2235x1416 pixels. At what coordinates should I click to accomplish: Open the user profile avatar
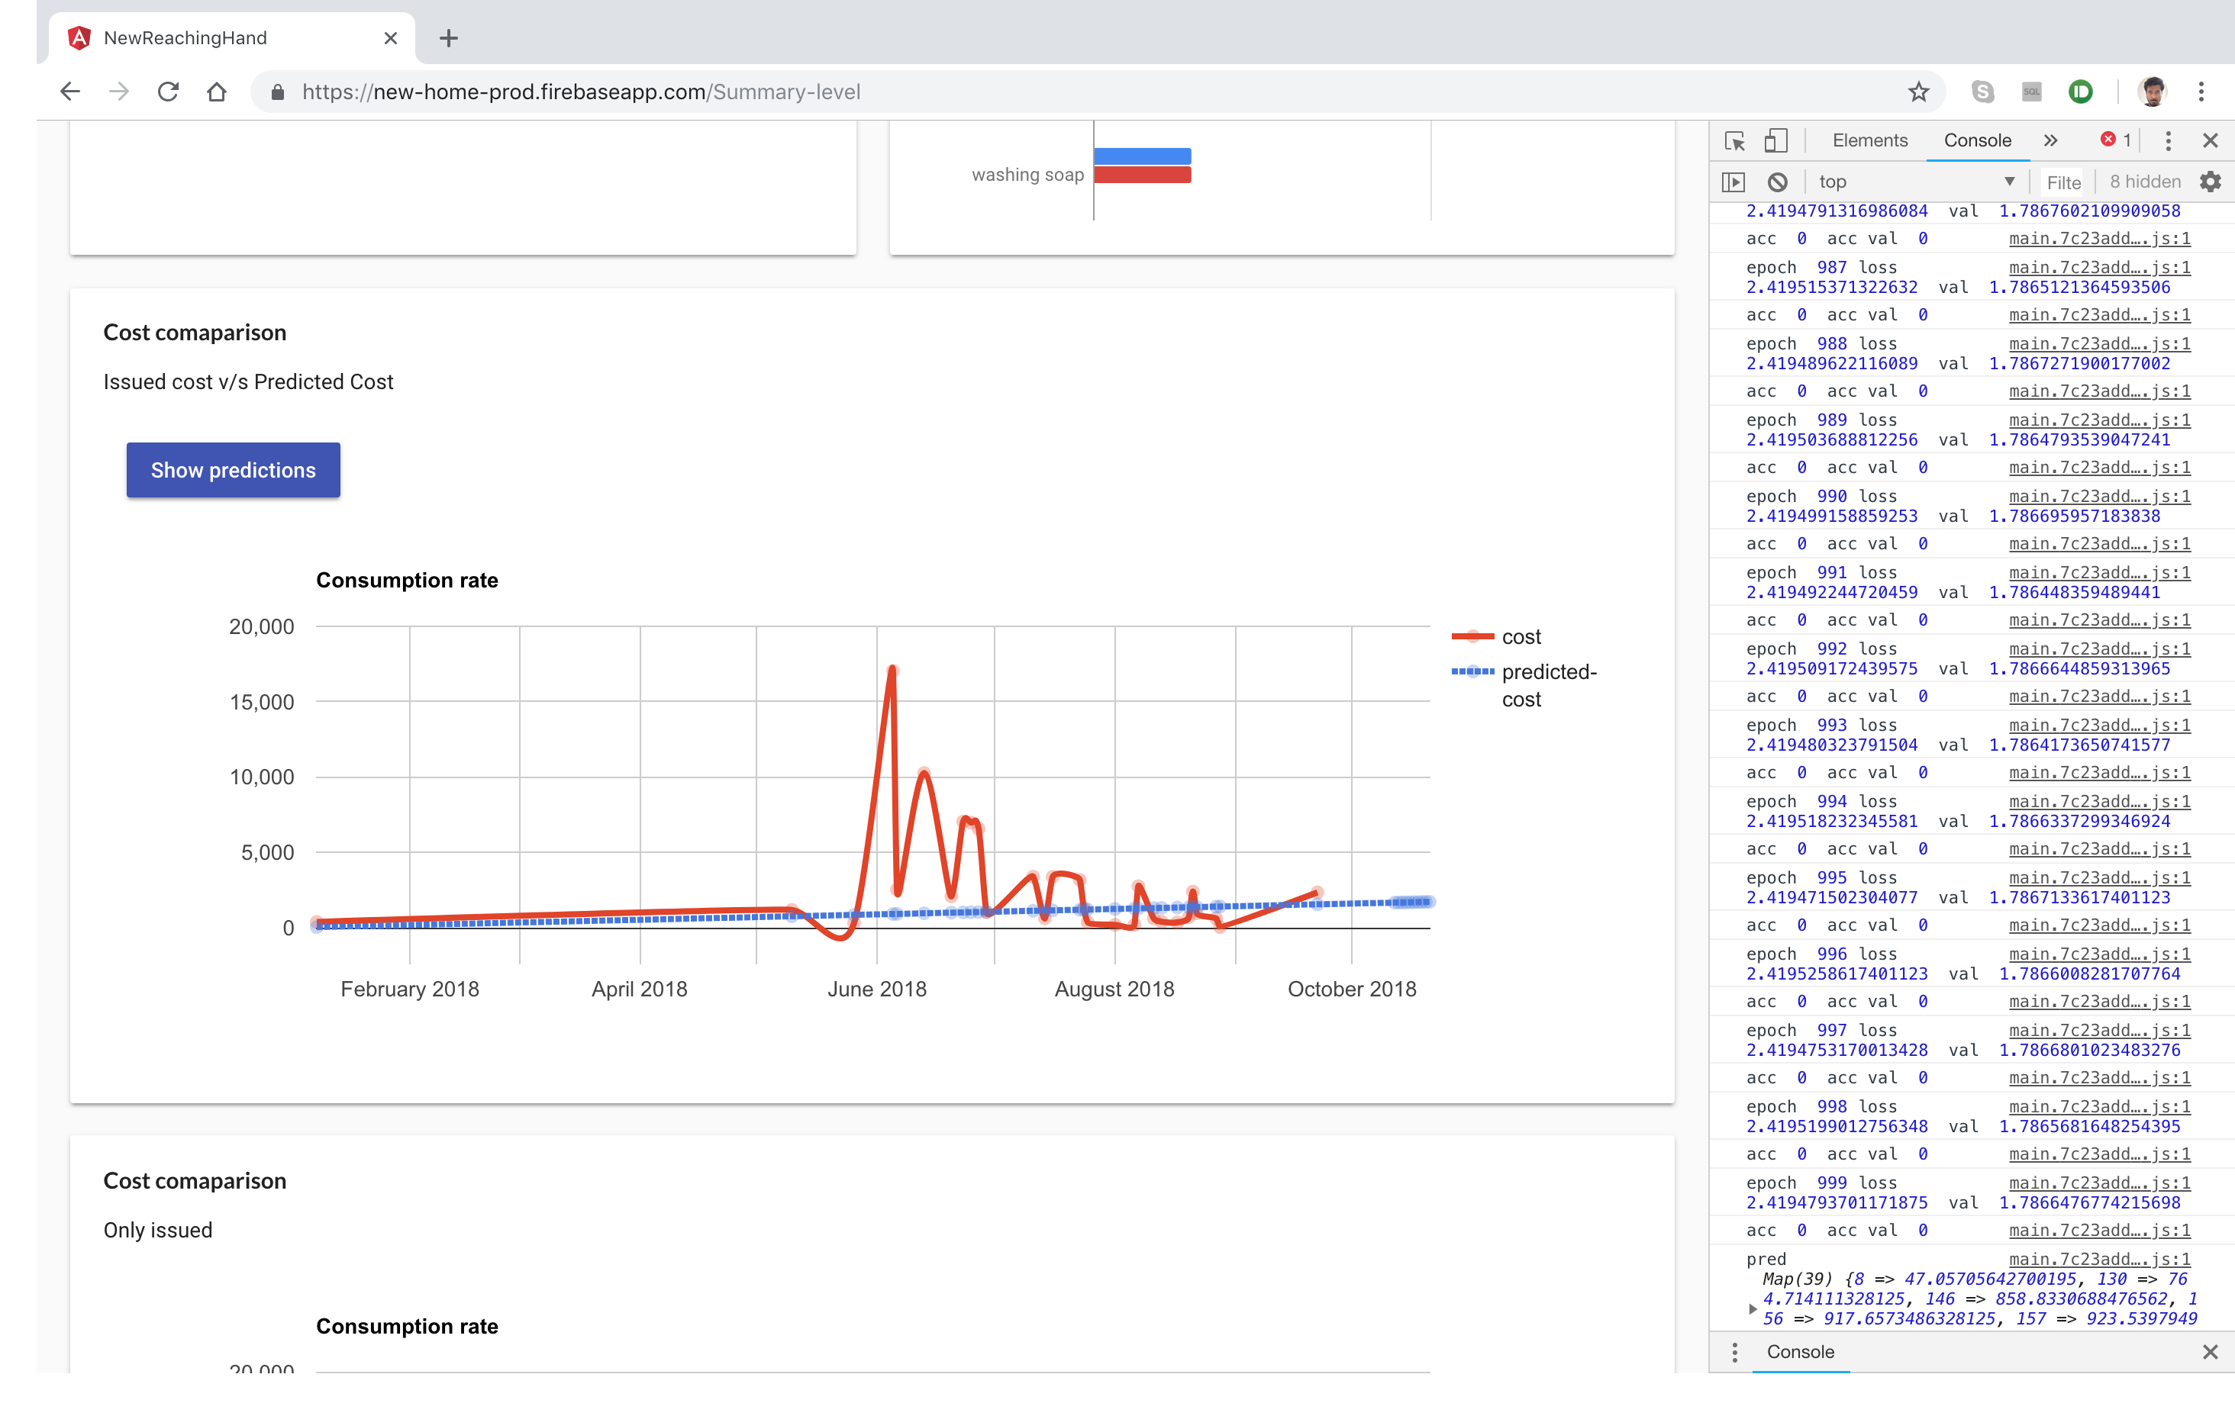coord(2152,92)
